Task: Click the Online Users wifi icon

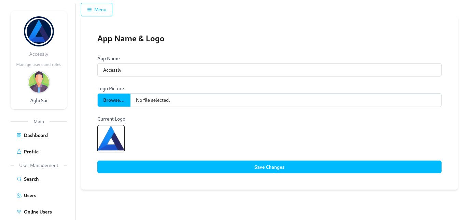Action: point(19,212)
